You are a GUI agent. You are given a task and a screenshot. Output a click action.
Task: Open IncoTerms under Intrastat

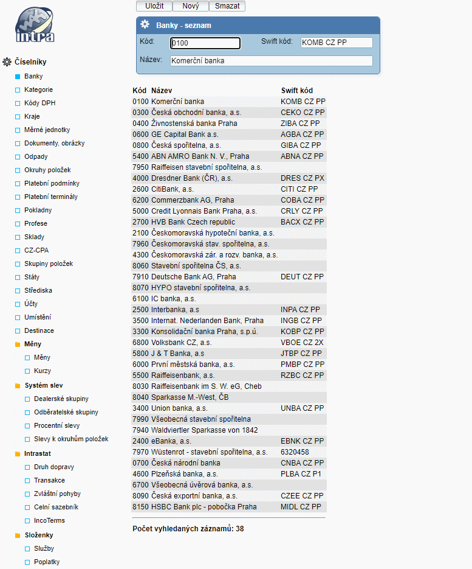49,521
